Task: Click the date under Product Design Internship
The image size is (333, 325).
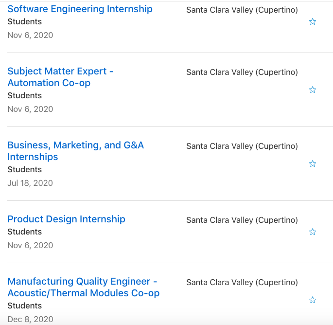Action: pos(30,245)
